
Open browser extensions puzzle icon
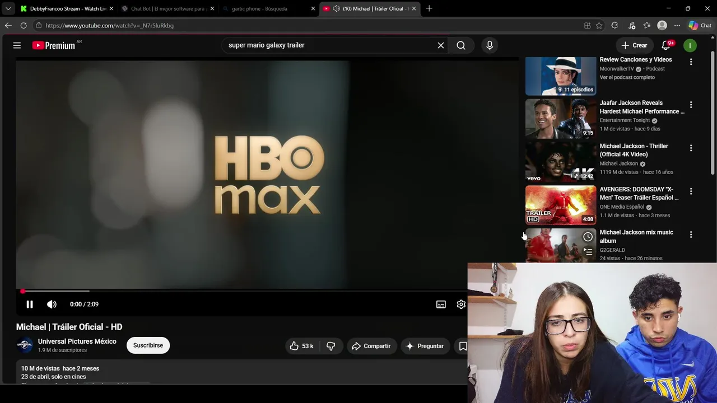tap(615, 25)
